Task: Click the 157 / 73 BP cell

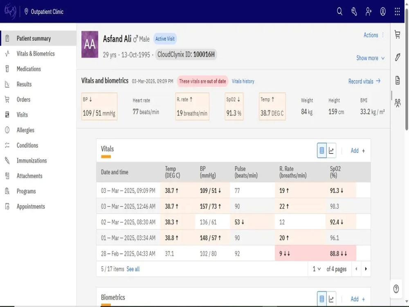Action: tap(212, 206)
